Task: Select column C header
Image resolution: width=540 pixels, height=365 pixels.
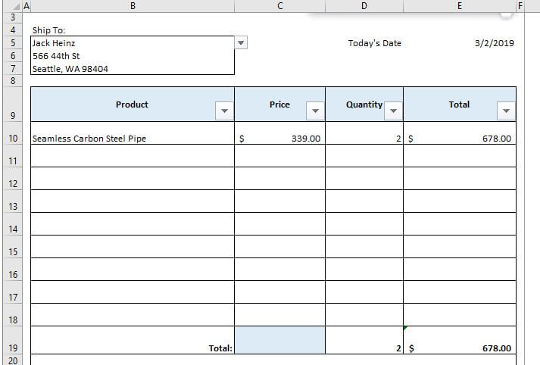Action: coord(279,6)
